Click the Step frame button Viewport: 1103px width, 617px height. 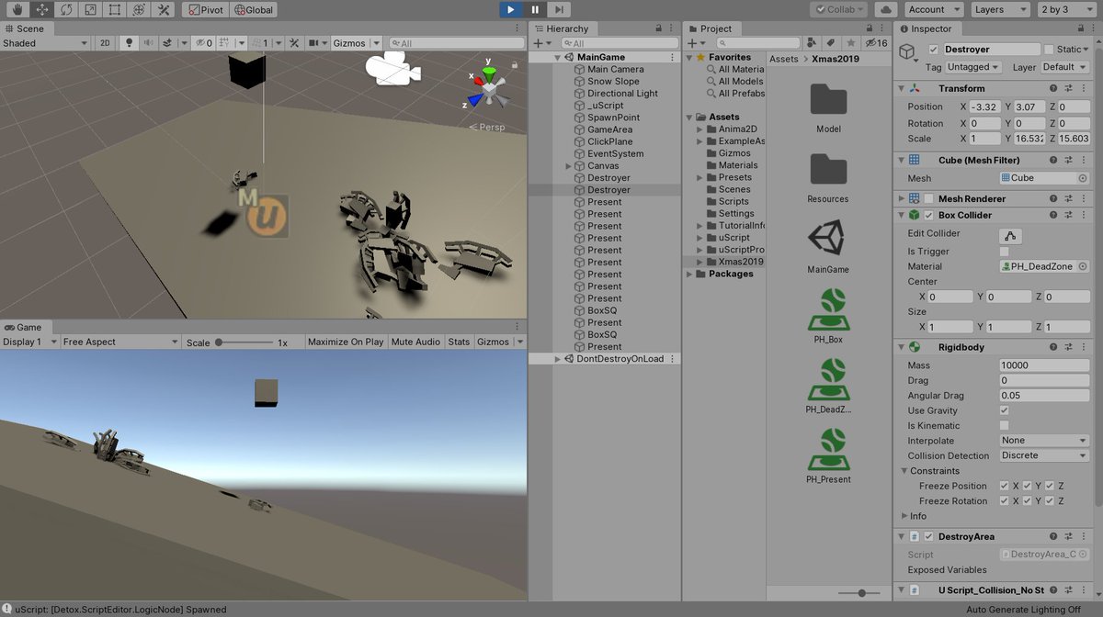click(x=559, y=9)
